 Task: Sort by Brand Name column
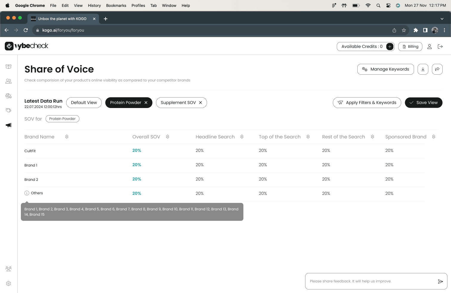point(67,137)
